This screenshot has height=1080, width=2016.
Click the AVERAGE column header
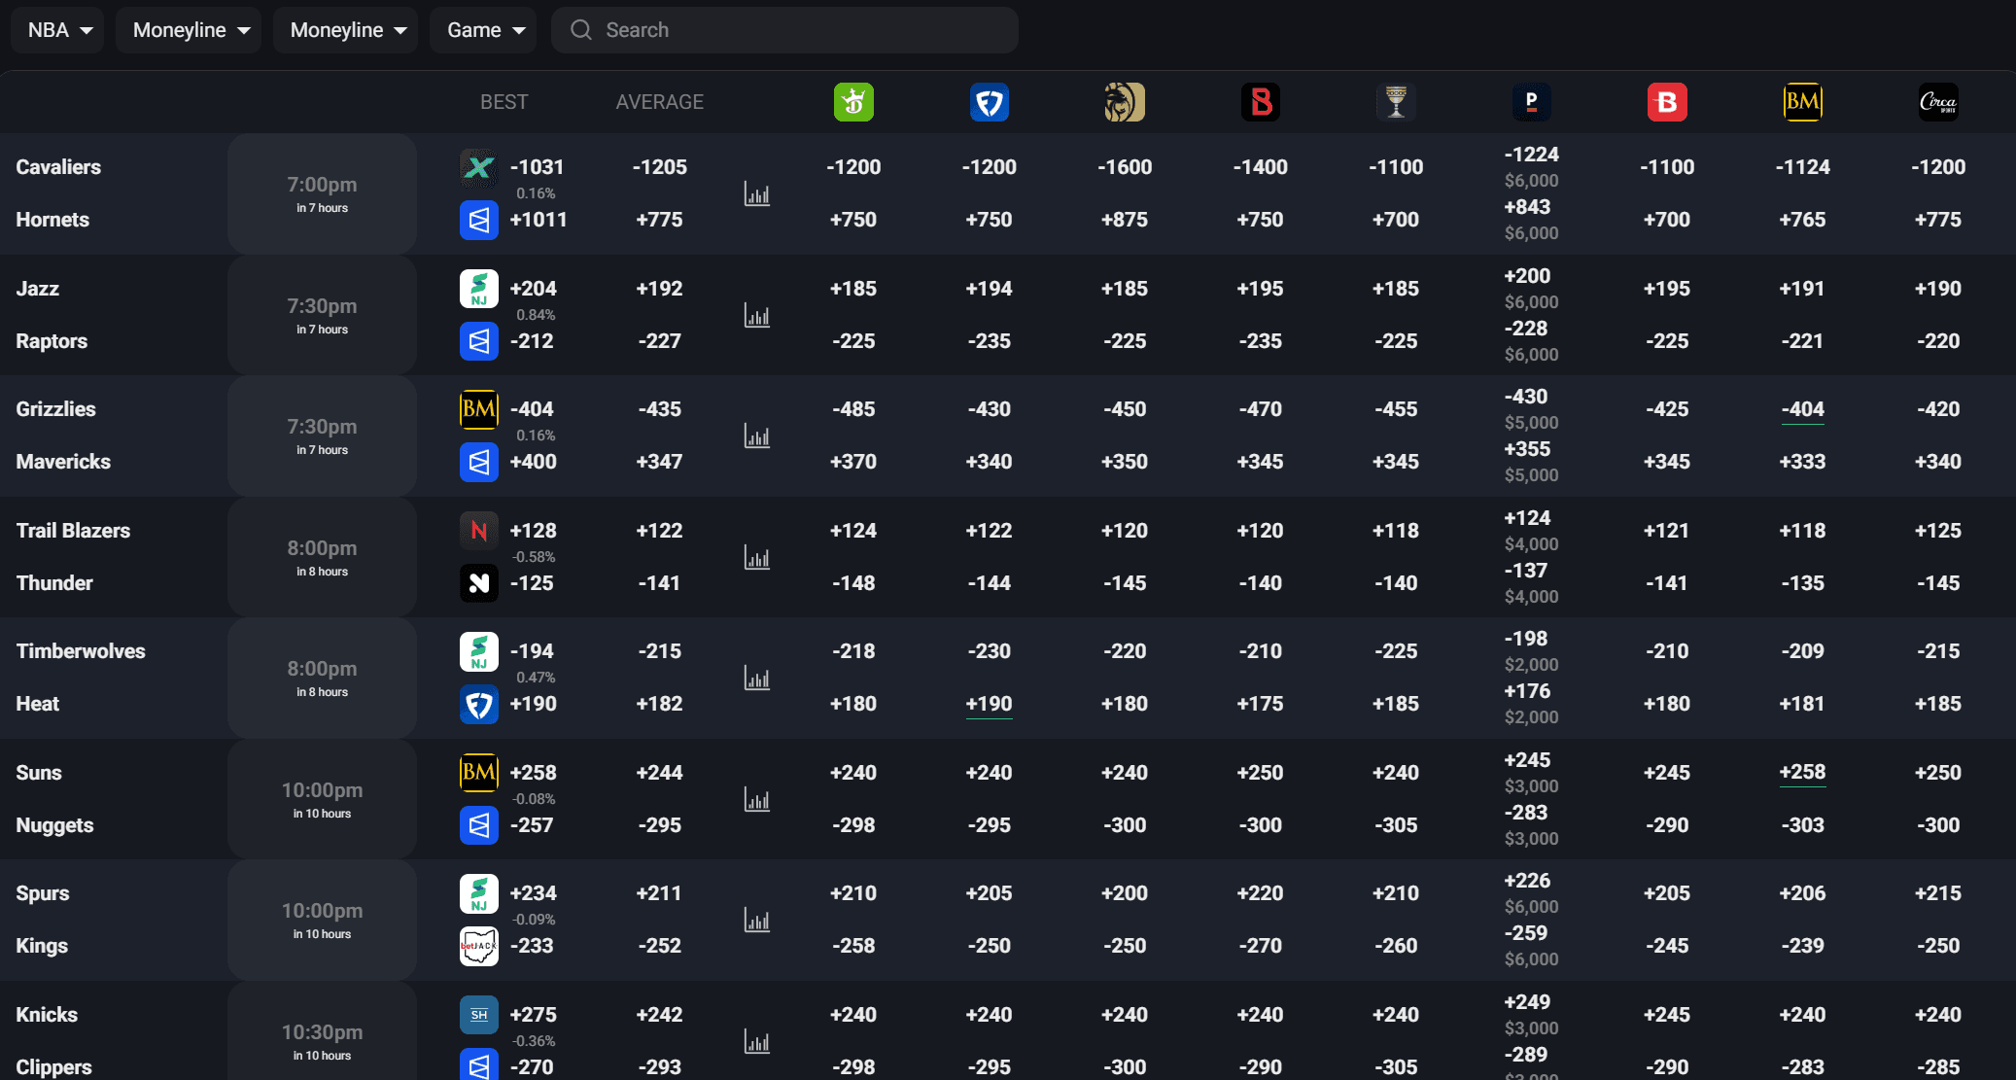659,102
